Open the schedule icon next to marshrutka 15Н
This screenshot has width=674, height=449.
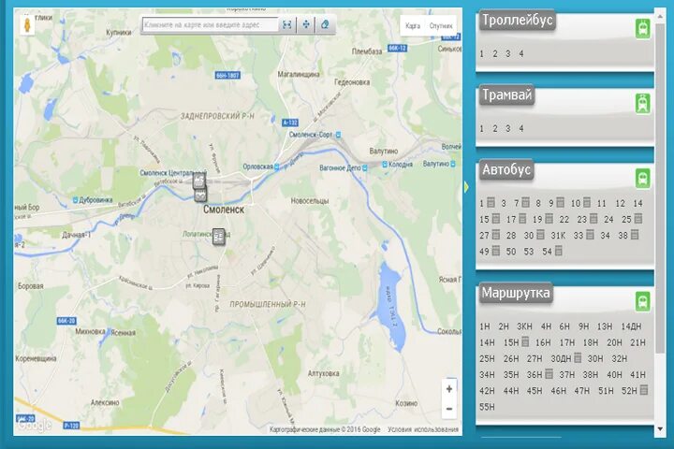(525, 341)
